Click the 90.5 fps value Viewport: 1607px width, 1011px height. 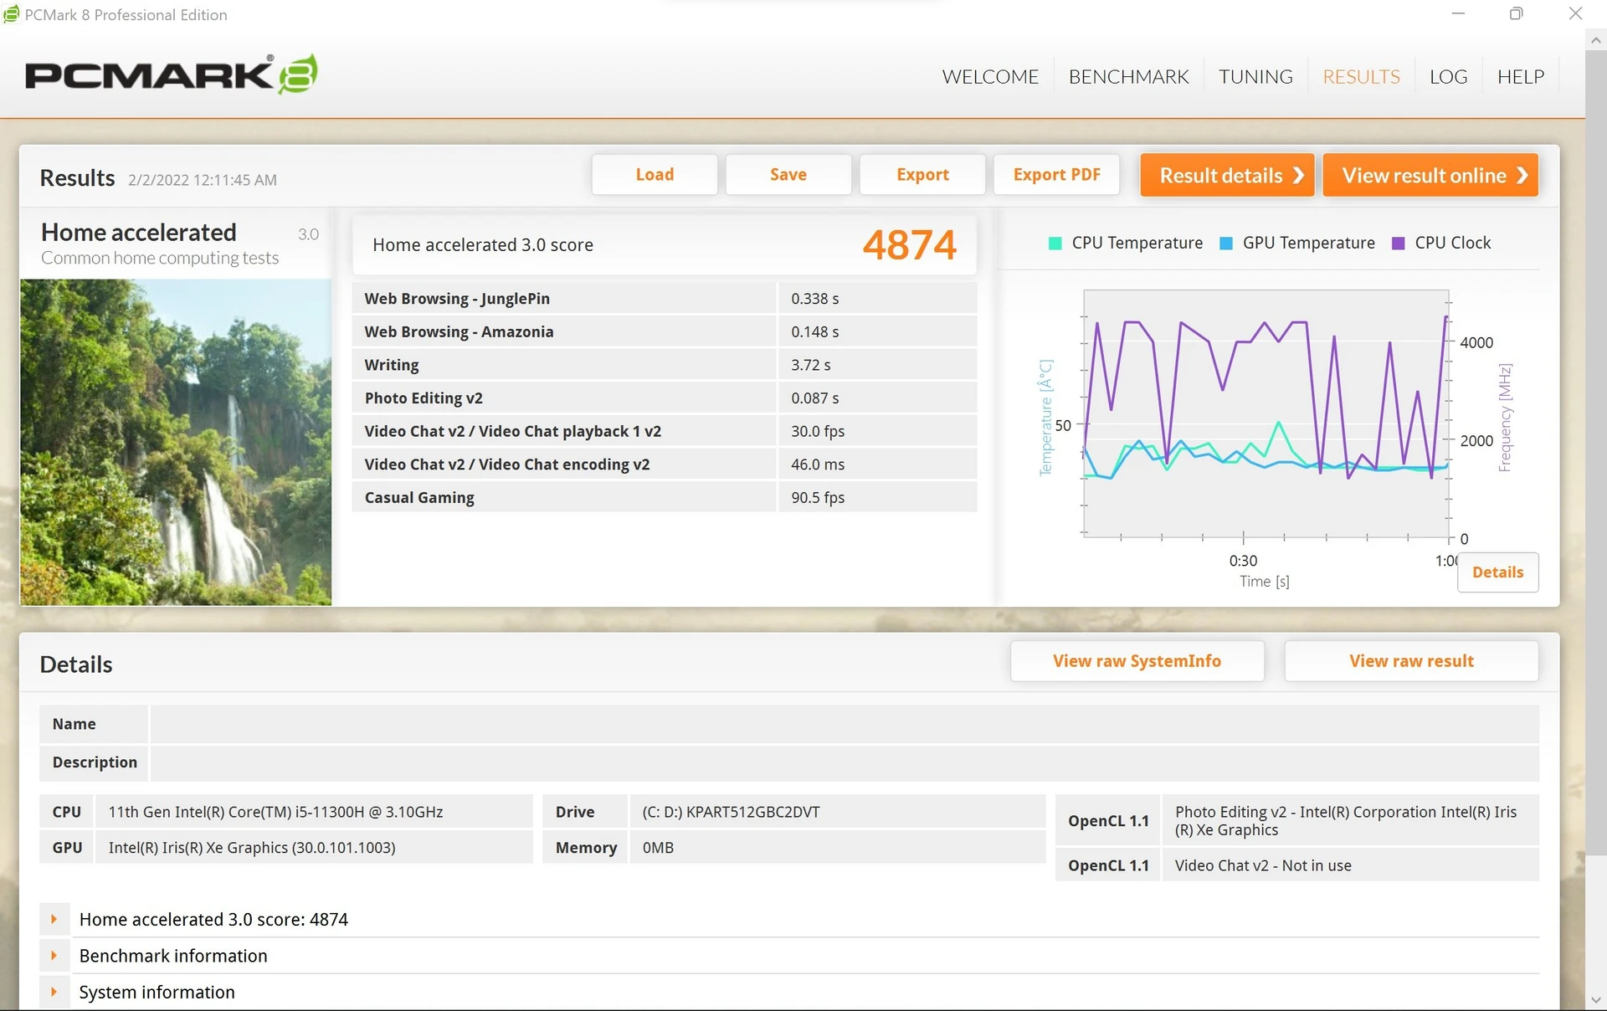pos(818,498)
